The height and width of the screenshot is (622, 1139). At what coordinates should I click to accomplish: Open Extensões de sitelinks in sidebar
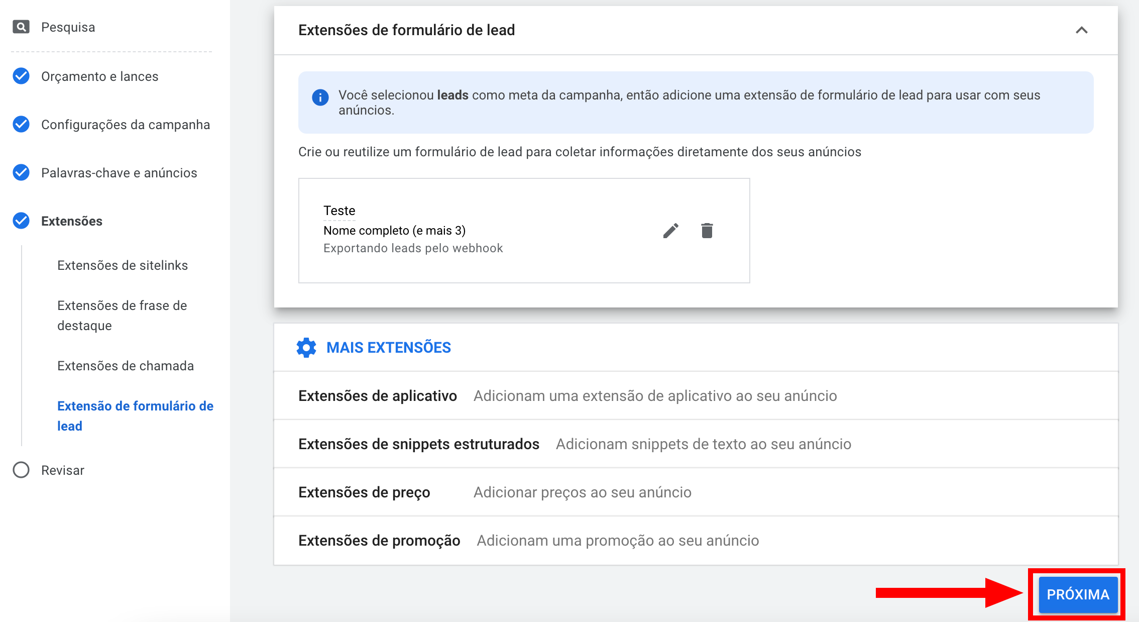(123, 265)
